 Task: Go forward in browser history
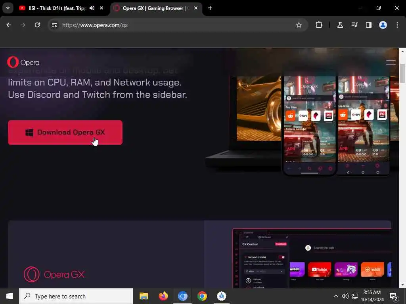tap(23, 25)
